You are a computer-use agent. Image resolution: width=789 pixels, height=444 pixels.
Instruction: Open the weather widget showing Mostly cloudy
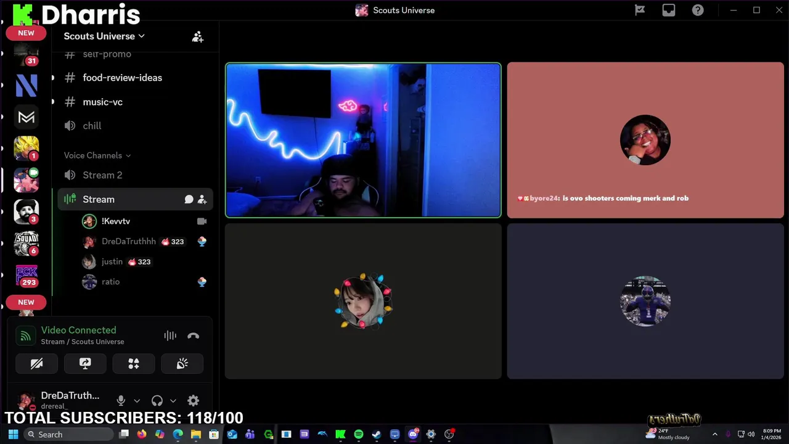[x=668, y=434]
